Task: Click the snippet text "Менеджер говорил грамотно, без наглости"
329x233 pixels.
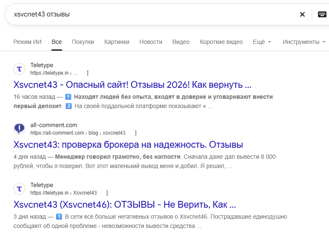Action: 118,157
